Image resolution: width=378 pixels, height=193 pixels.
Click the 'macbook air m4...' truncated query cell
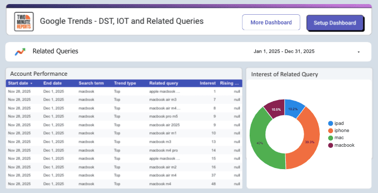[165, 108]
